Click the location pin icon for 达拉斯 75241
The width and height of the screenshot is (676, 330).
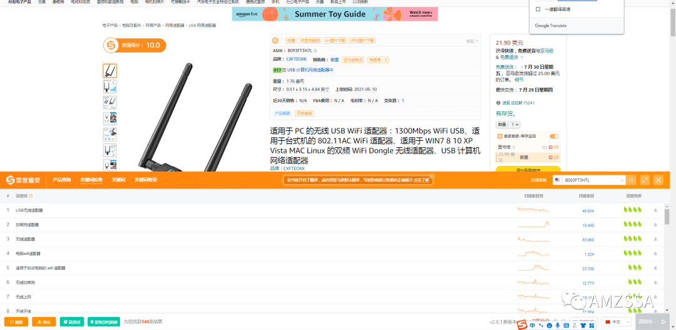498,103
